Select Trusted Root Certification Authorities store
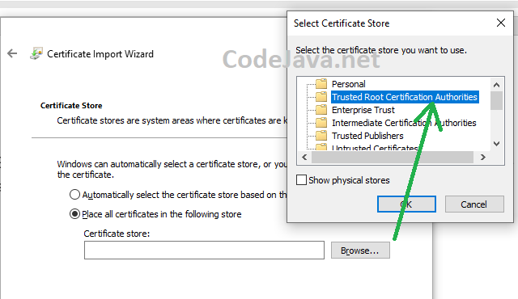Screen dimensions: 518x299 [x=405, y=97]
